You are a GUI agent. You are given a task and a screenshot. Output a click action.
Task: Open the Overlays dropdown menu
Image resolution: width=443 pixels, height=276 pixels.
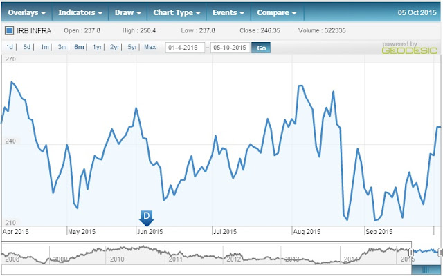pos(27,12)
